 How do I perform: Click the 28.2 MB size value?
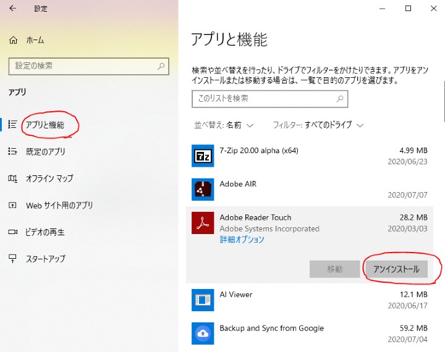point(413,217)
